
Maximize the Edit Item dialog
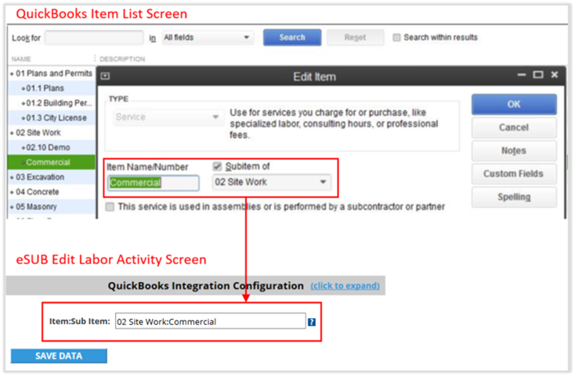pos(538,75)
